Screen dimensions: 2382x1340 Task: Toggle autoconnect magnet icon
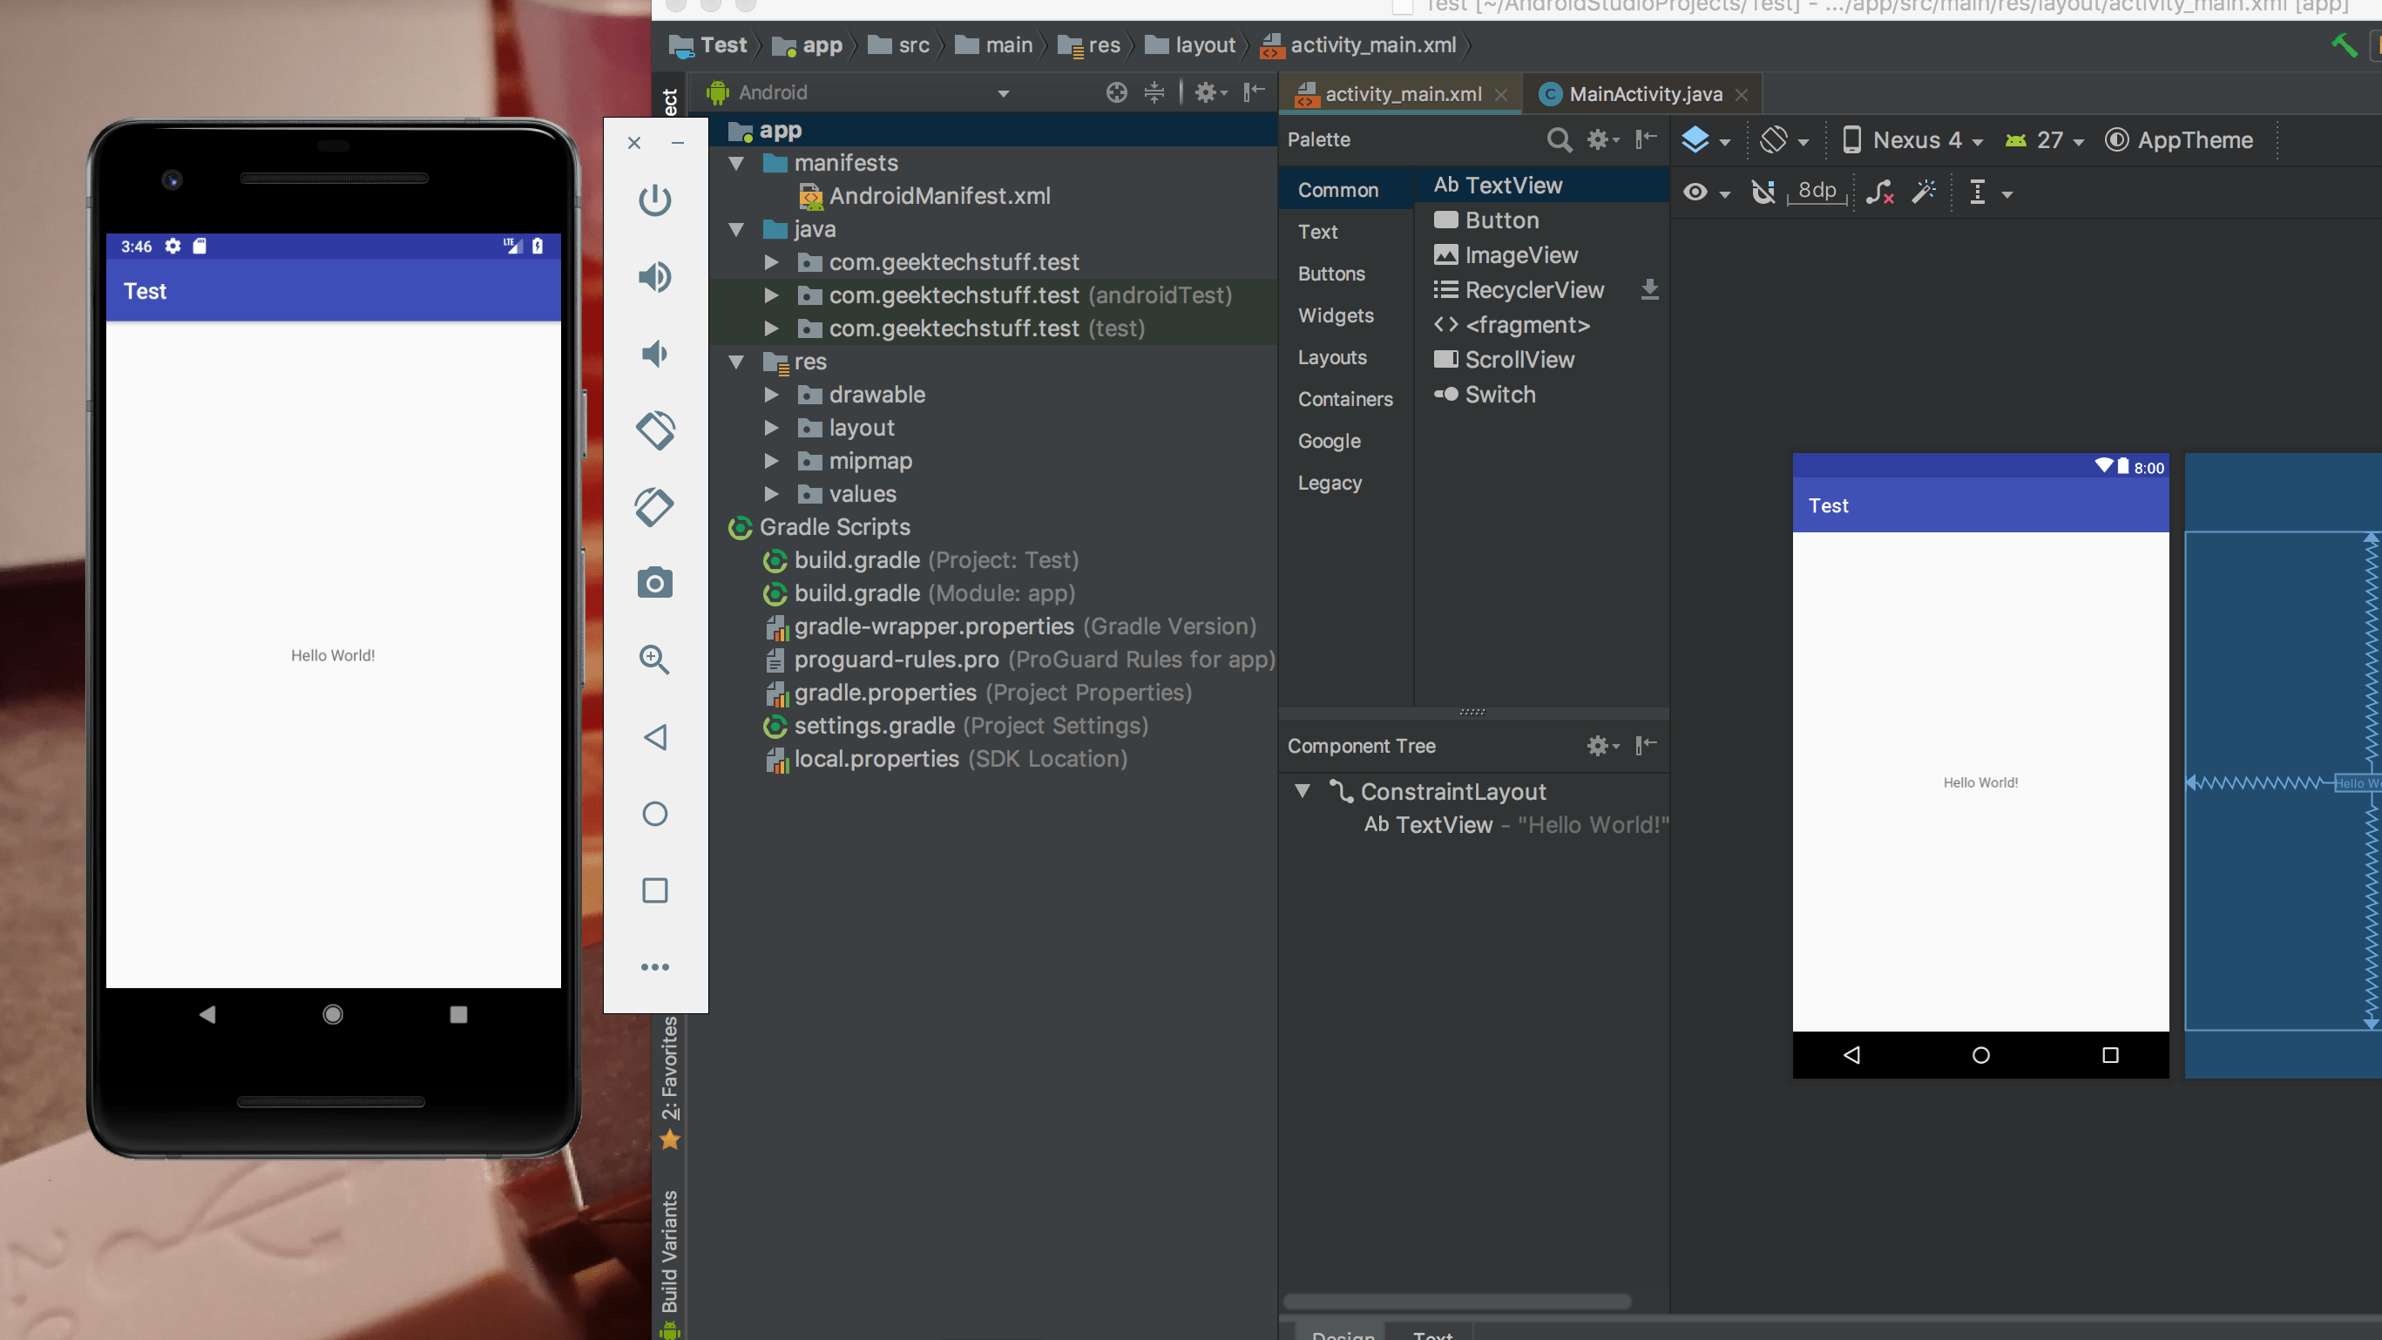tap(1763, 193)
